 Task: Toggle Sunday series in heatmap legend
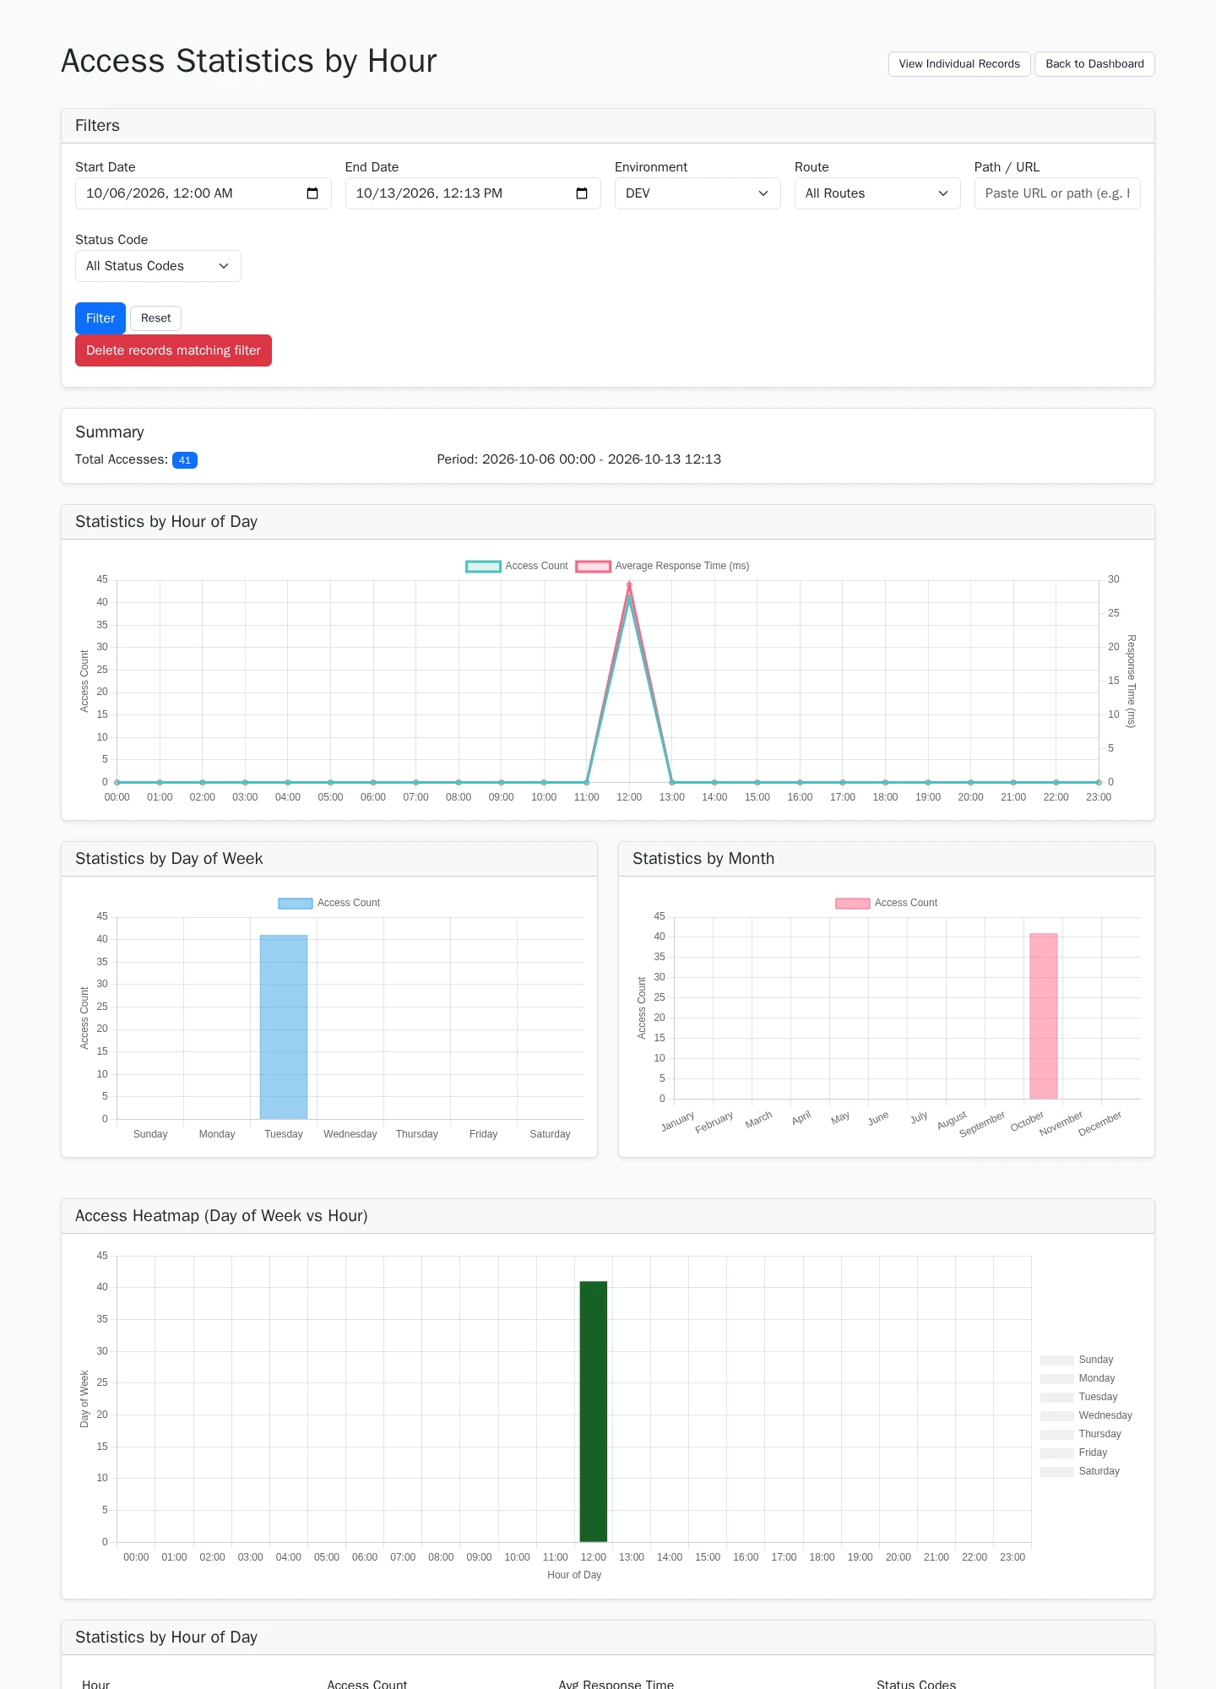(x=1077, y=1360)
